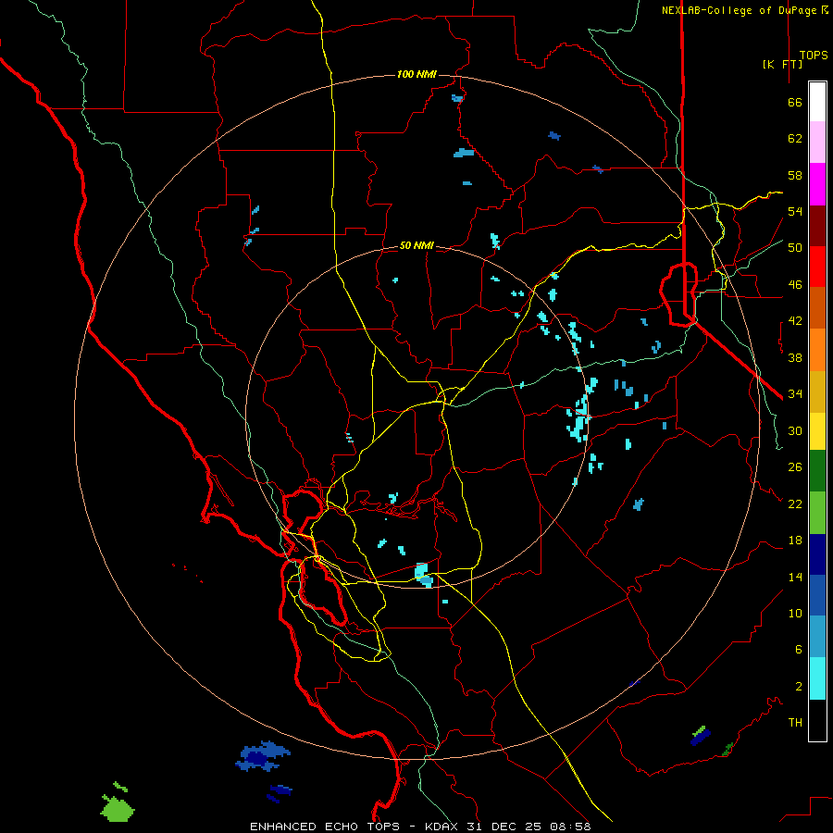Click the large light green echo blob
Viewport: 833px width, 833px height.
pos(118,808)
